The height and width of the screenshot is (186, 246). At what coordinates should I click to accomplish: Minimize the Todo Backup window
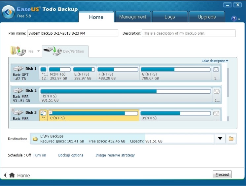[227, 5]
